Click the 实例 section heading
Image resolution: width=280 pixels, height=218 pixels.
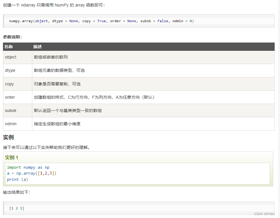[x=8, y=137]
